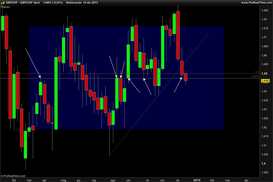Click the 'mag' month label on time axis

[x=63, y=180]
